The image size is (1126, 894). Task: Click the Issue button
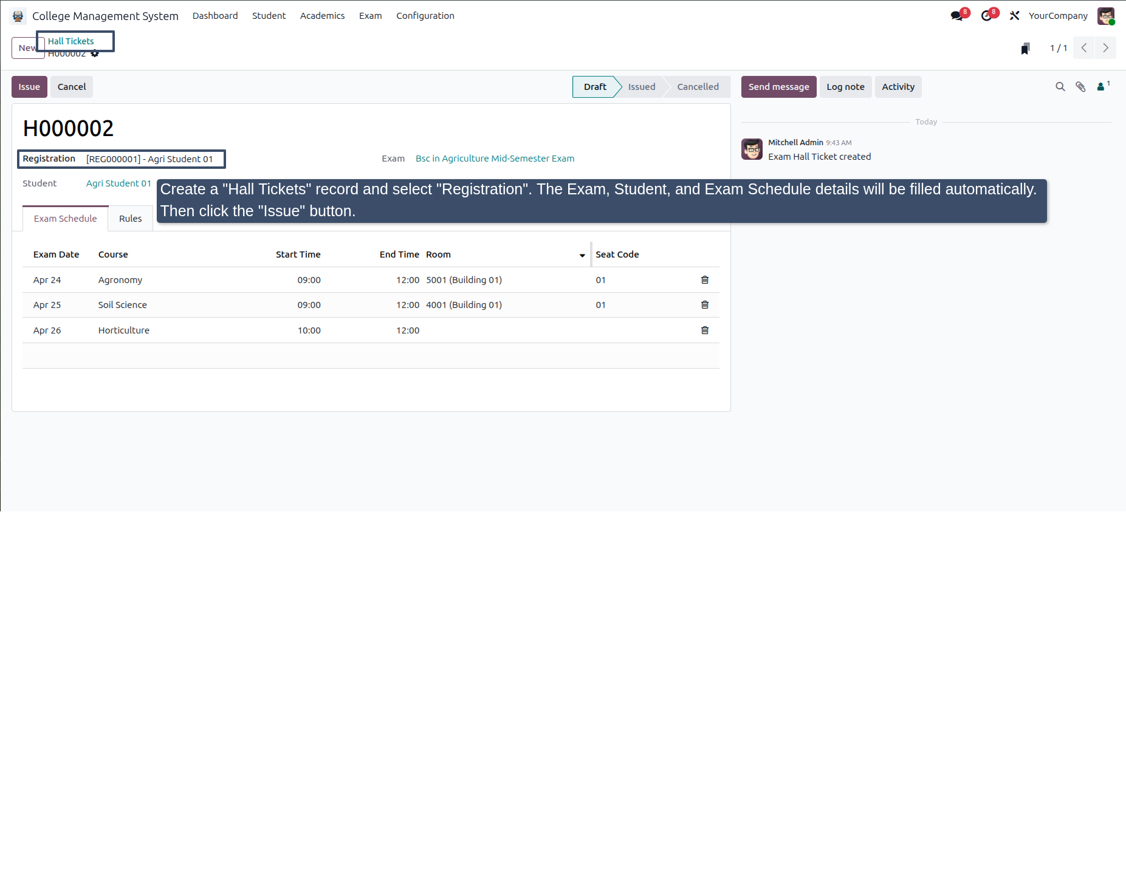point(29,87)
